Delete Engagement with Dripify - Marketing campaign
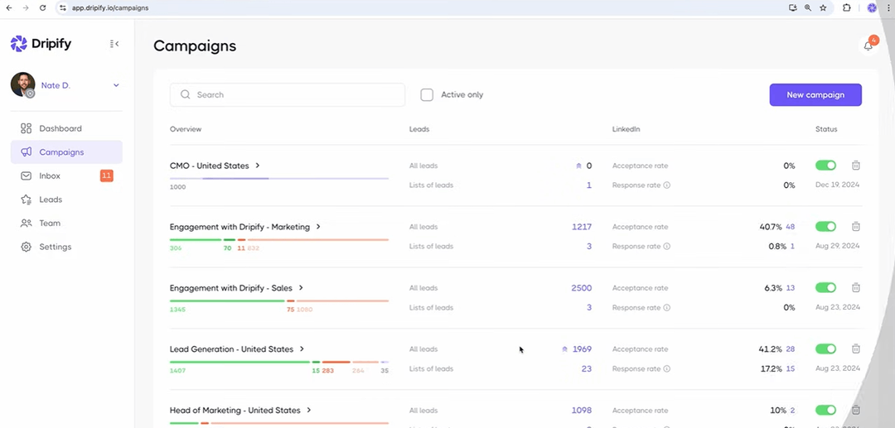The image size is (895, 428). click(855, 226)
